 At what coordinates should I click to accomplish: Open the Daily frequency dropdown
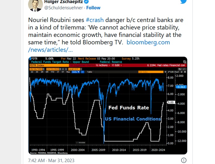pos(75,72)
